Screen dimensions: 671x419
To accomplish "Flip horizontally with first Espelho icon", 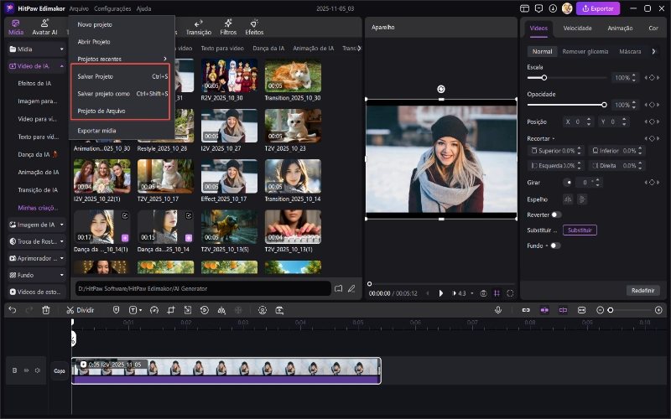I will point(568,199).
